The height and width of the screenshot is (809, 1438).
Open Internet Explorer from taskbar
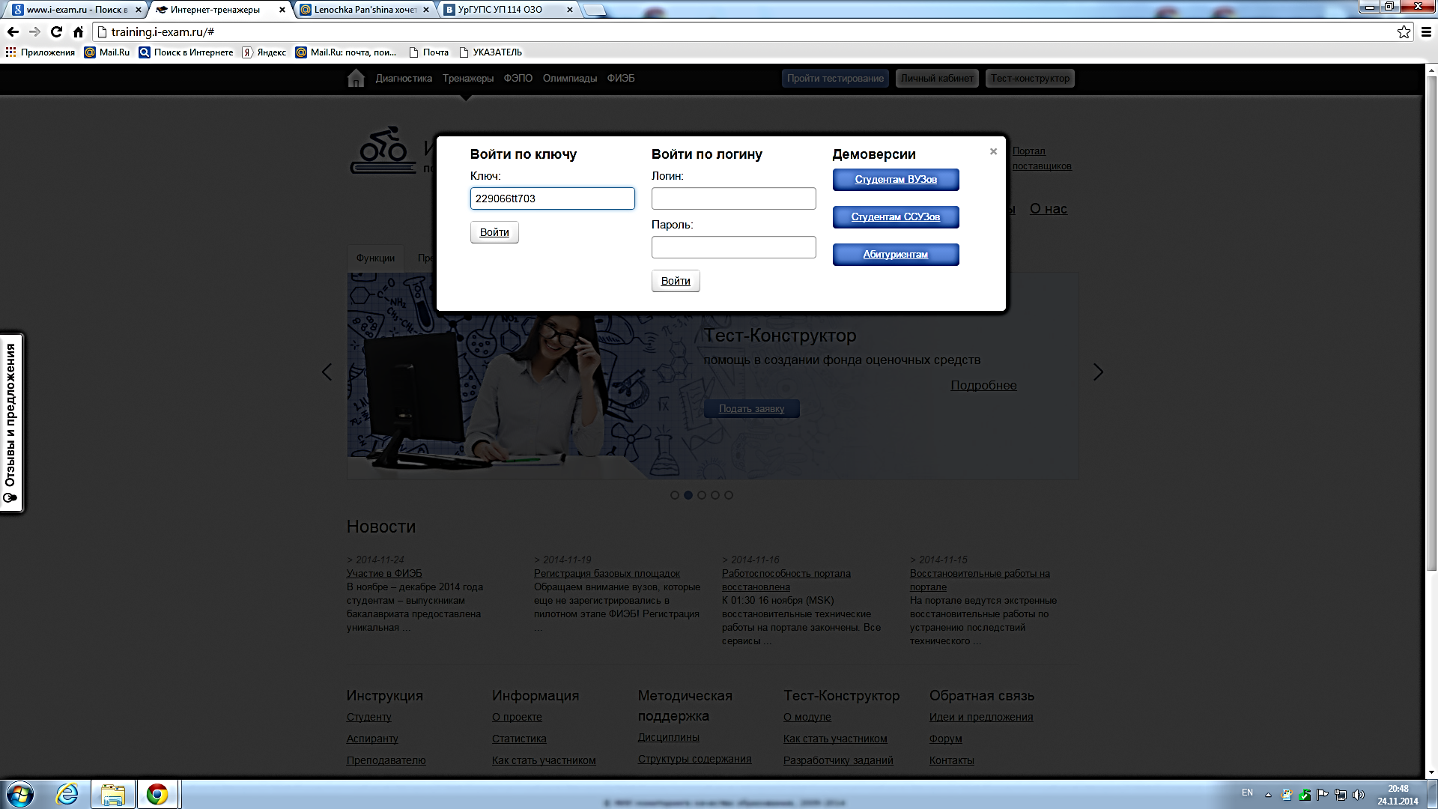click(67, 794)
